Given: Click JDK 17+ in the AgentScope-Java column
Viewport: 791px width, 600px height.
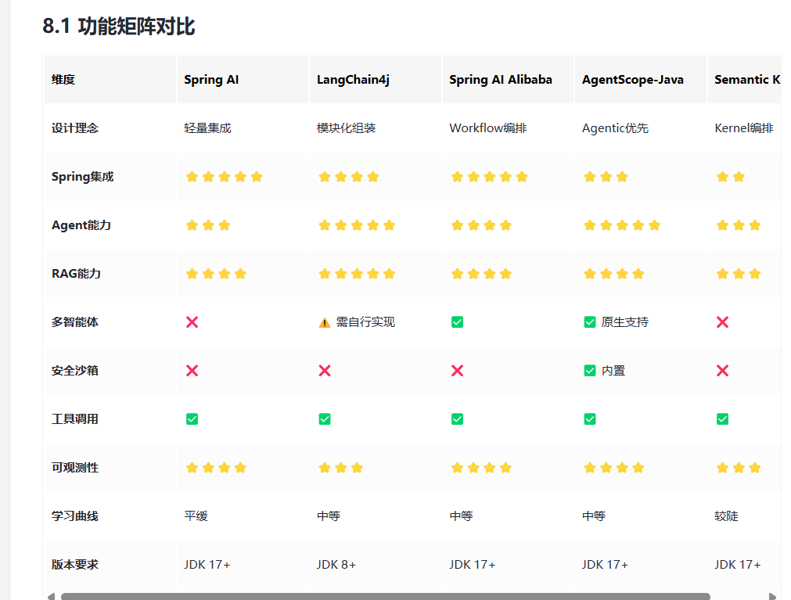Looking at the screenshot, I should coord(606,564).
